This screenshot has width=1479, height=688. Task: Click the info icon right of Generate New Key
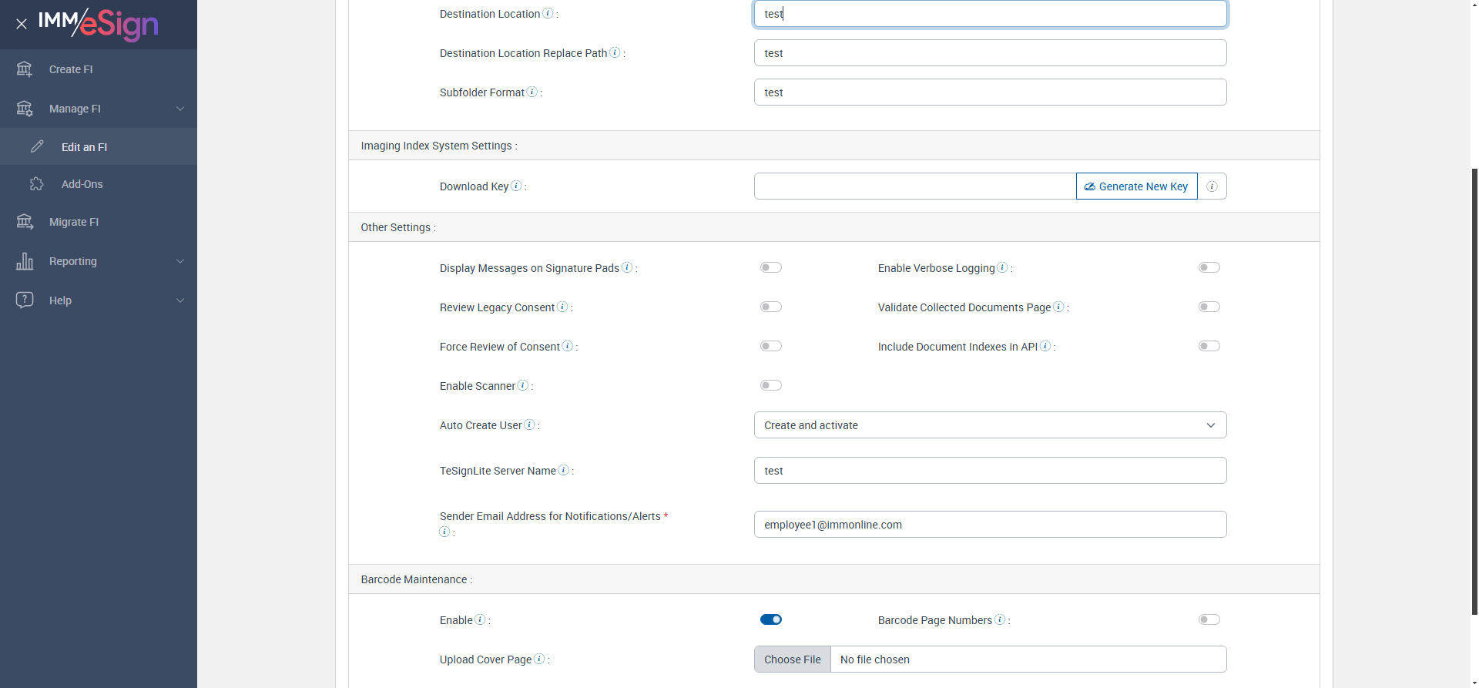coord(1212,186)
